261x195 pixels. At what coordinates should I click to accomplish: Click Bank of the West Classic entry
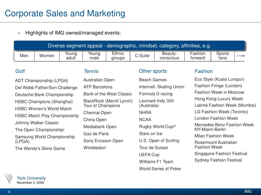pyautogui.click(x=108, y=94)
